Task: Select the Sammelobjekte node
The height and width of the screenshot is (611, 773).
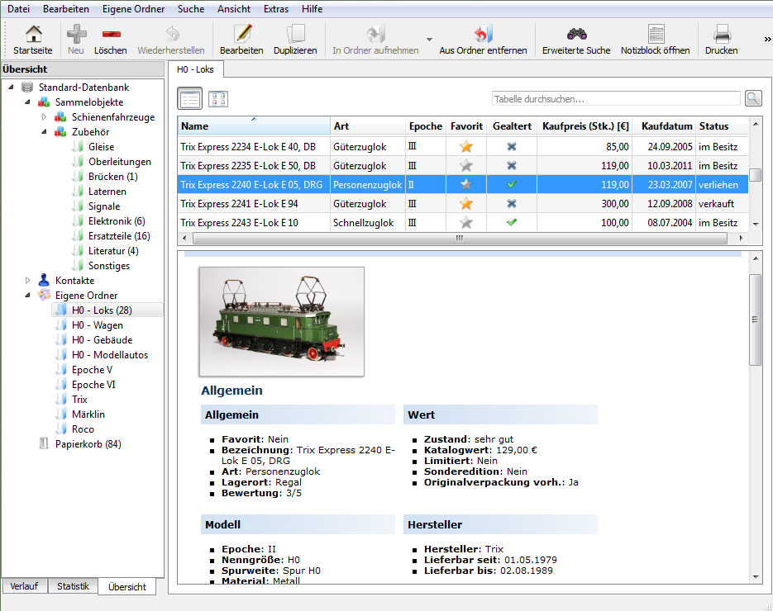Action: pos(88,102)
